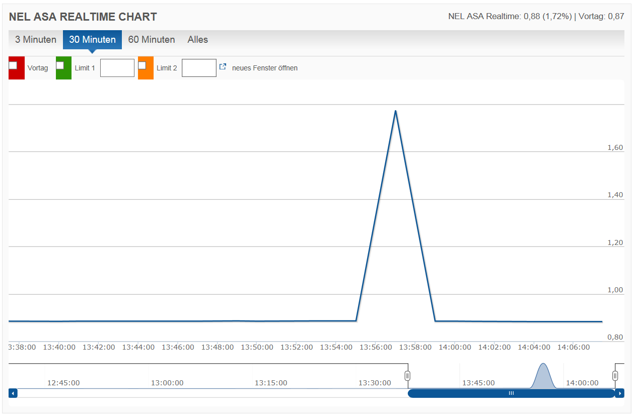This screenshot has height=415, width=634.
Task: Switch to the 3 Minuten tab
Action: 36,40
